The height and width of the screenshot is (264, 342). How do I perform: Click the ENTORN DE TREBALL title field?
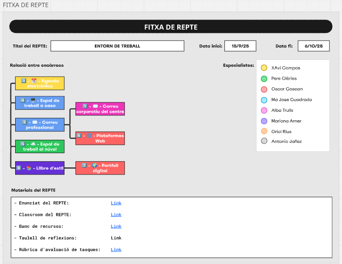coord(117,46)
